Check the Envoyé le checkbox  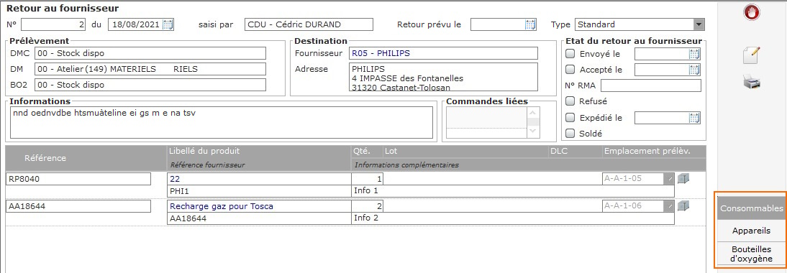(570, 54)
